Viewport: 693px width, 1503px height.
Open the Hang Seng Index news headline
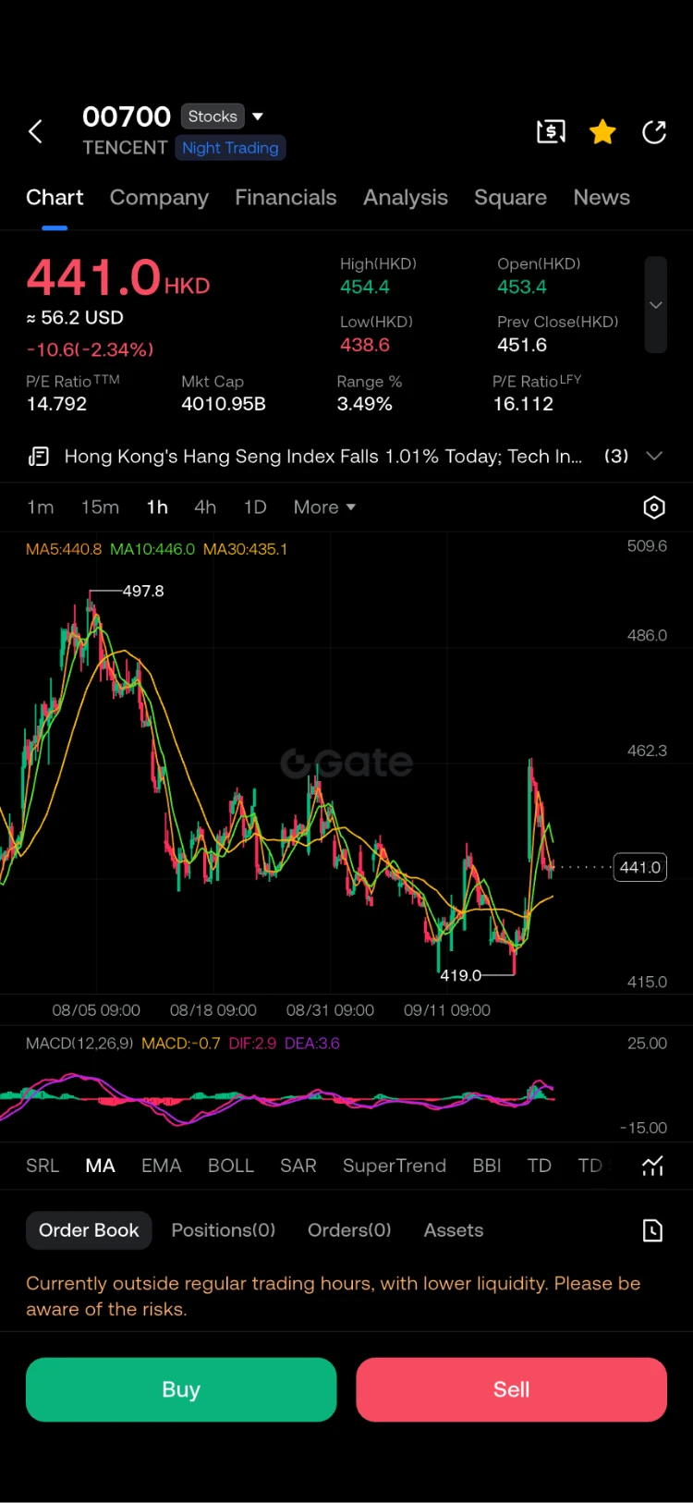pyautogui.click(x=323, y=456)
